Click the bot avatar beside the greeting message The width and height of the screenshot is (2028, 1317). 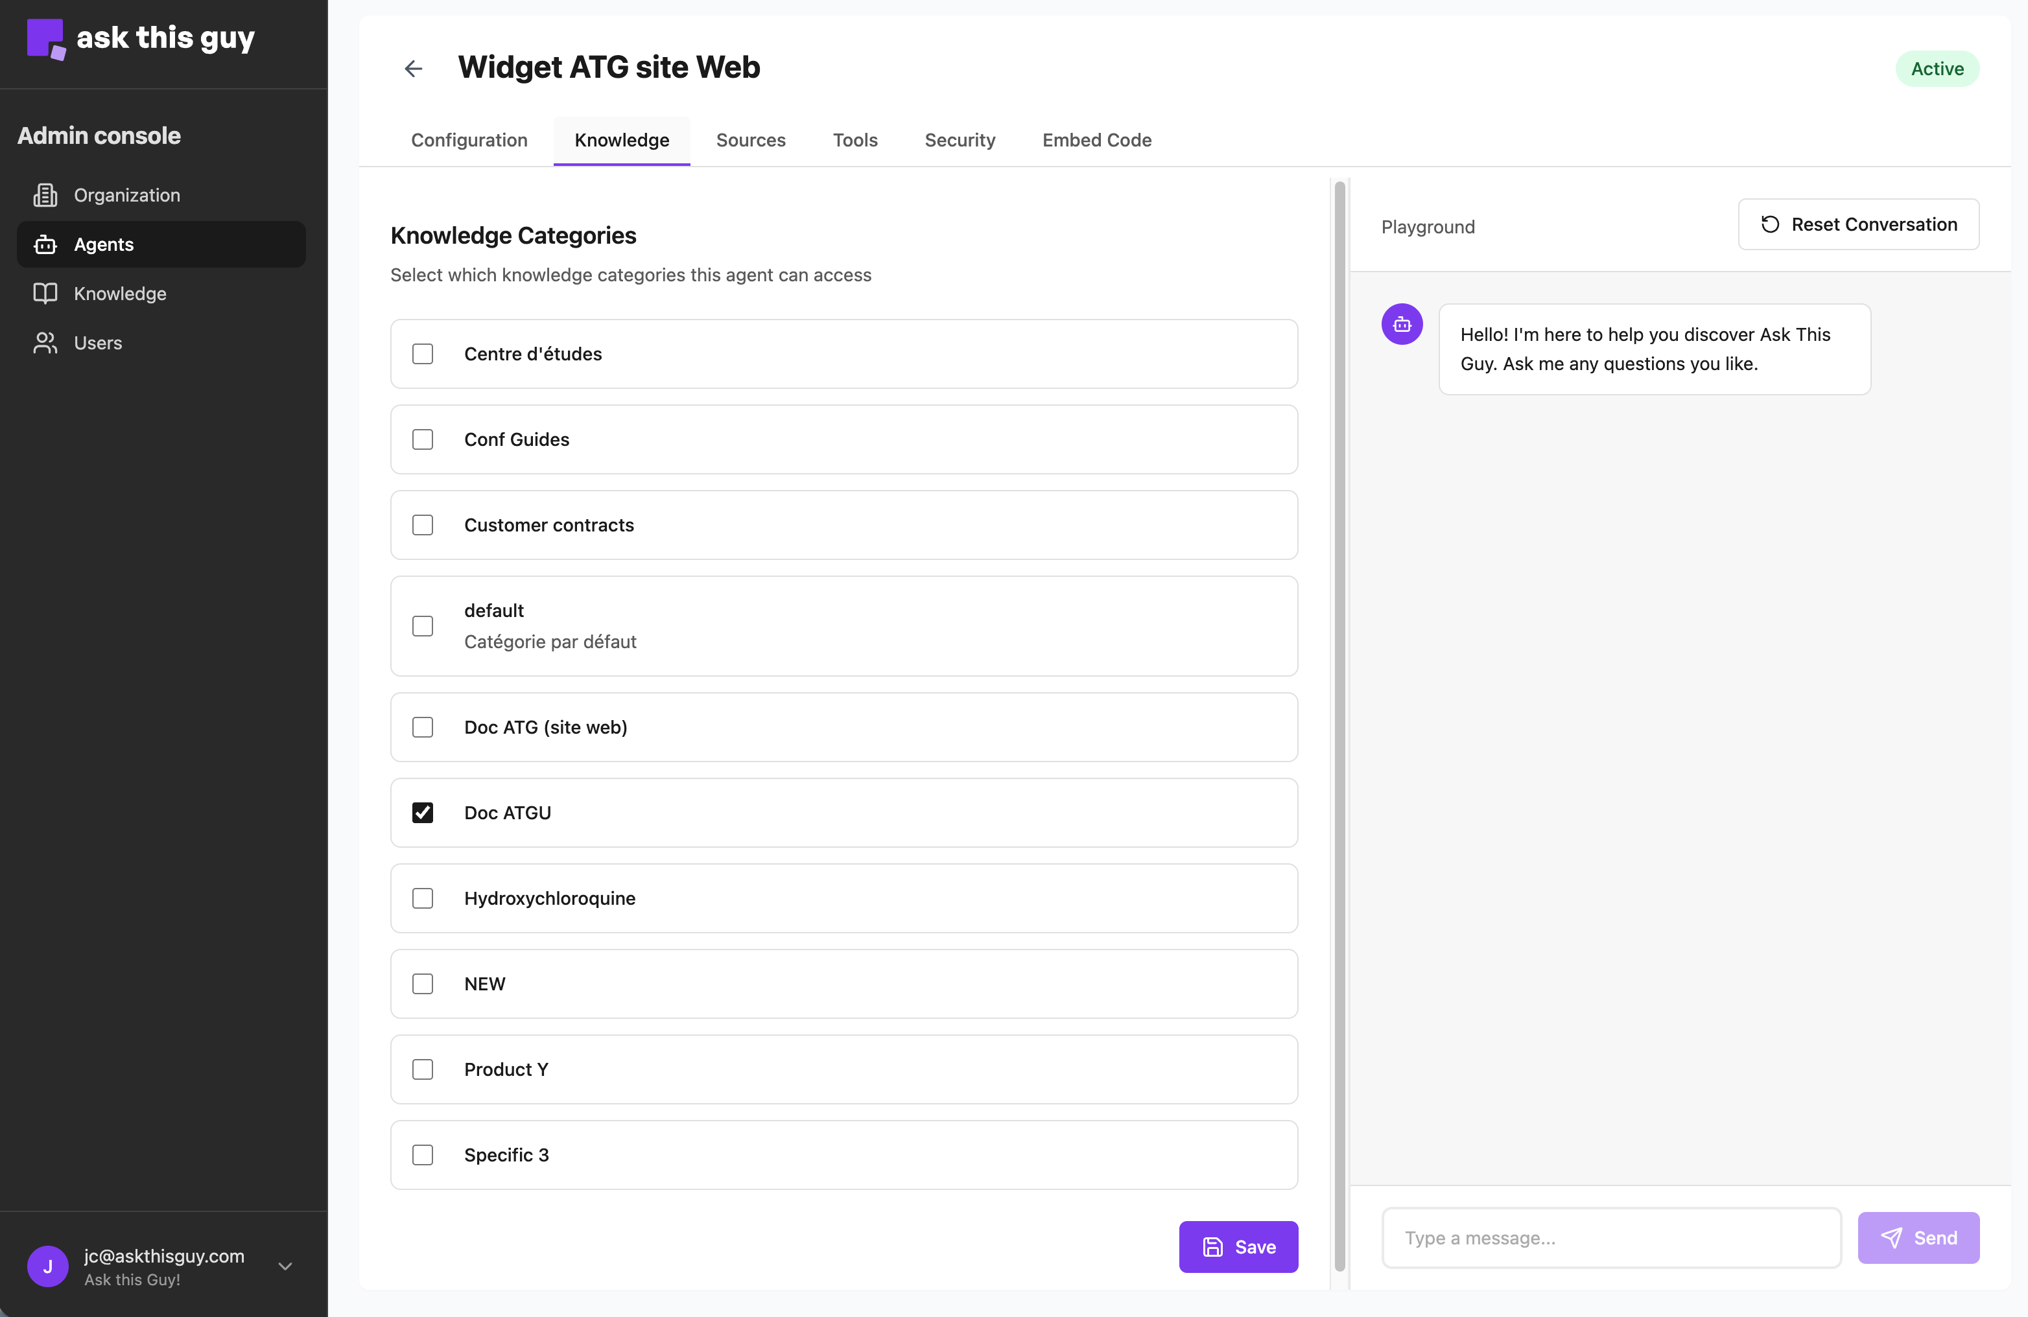point(1402,323)
